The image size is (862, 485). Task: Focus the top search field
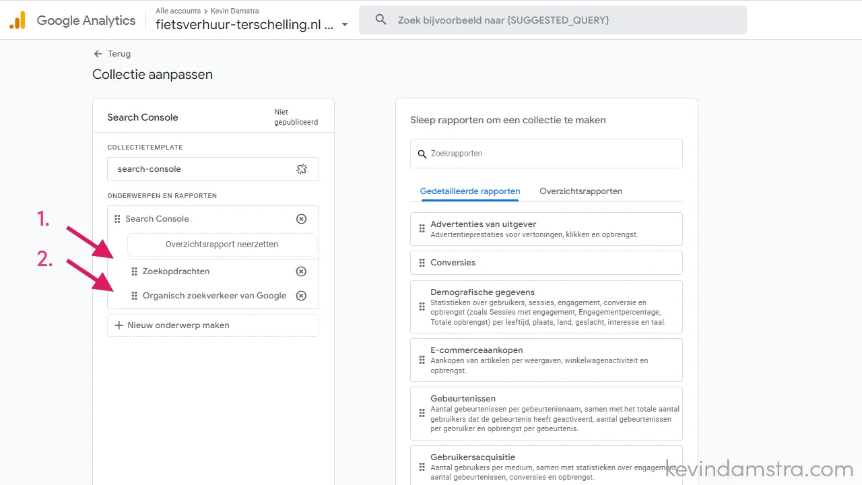[552, 20]
